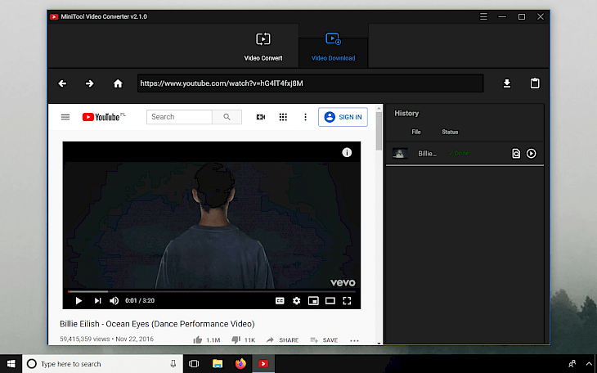Open File Explorer from taskbar
This screenshot has height=373, width=597.
218,363
